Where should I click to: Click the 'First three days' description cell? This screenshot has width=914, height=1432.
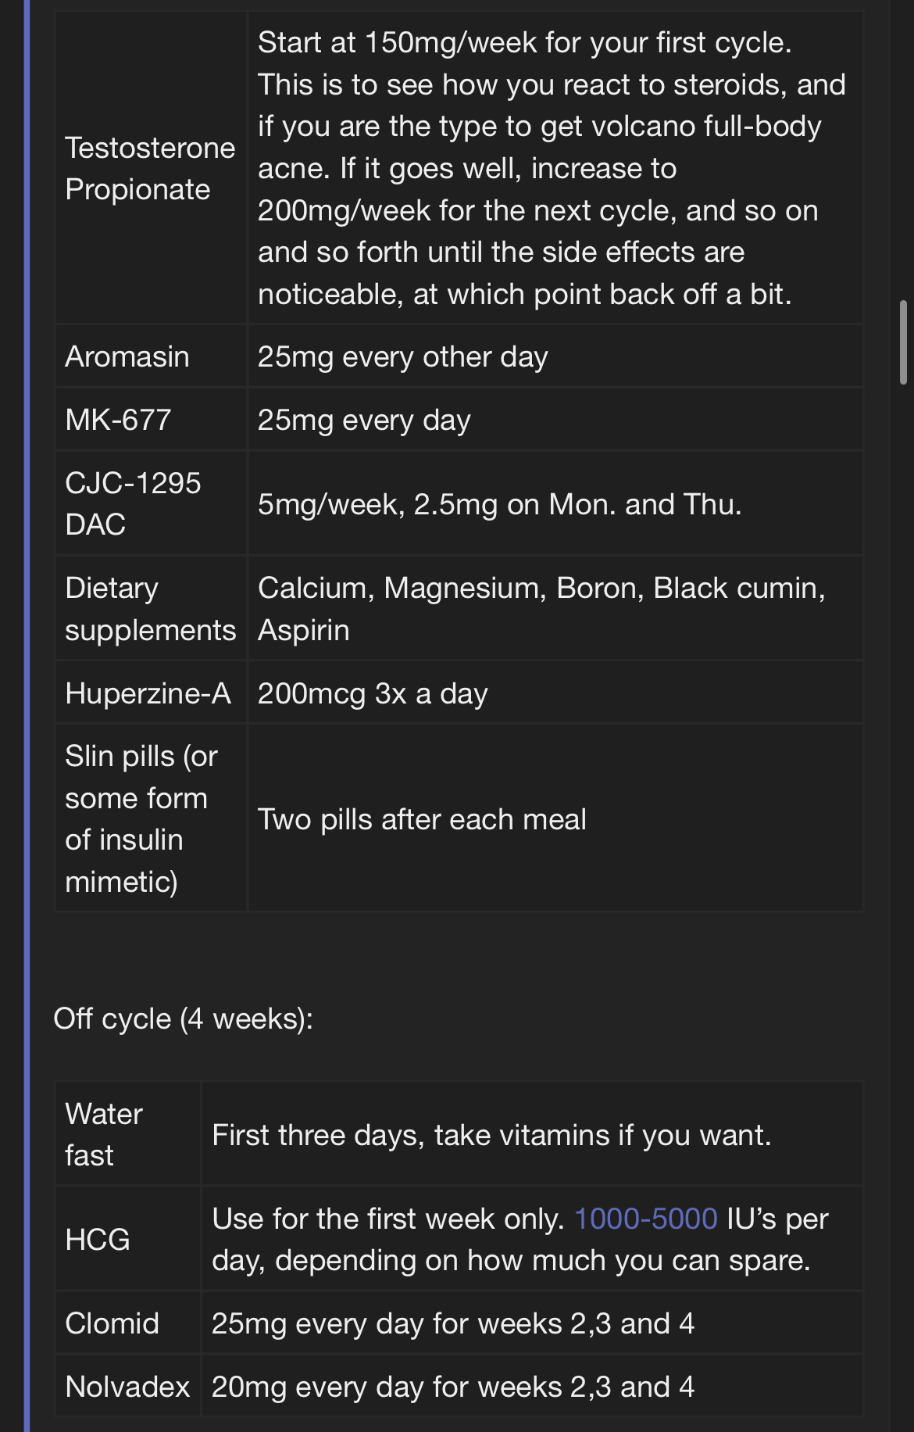pyautogui.click(x=532, y=1134)
